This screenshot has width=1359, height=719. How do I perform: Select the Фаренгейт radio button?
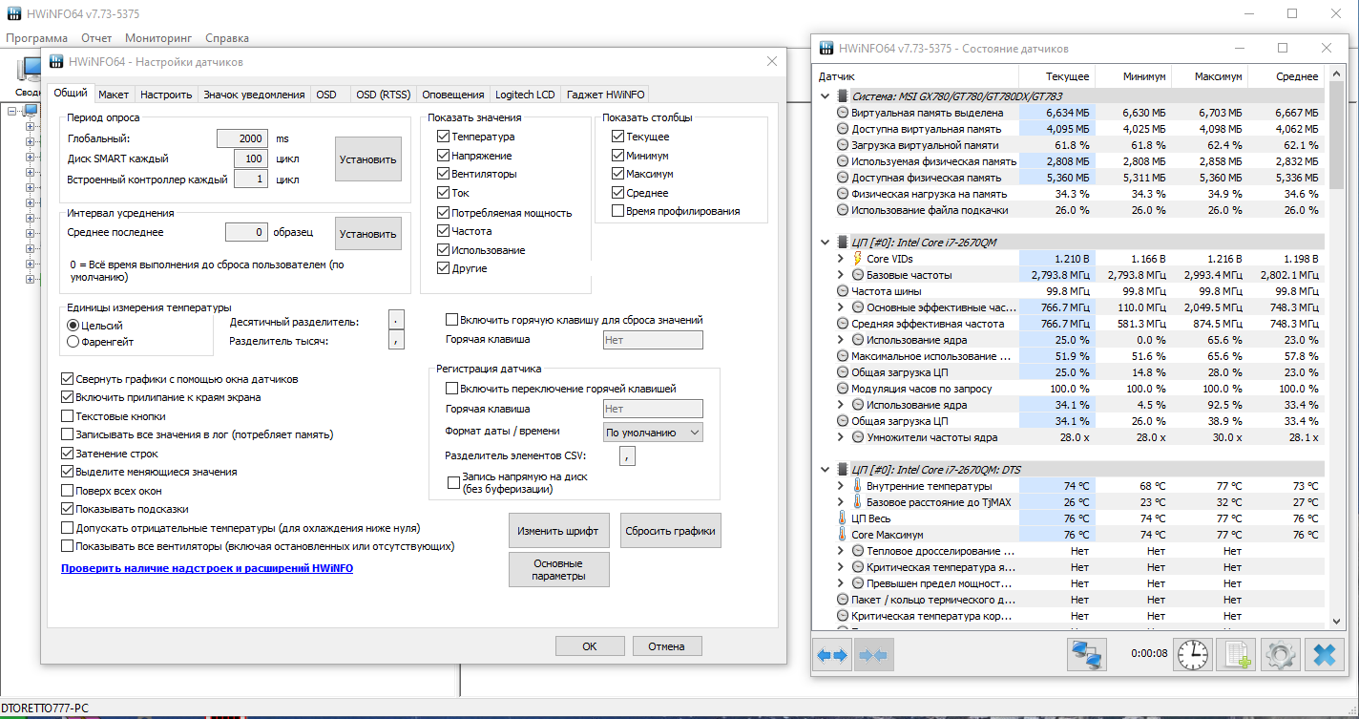click(73, 341)
